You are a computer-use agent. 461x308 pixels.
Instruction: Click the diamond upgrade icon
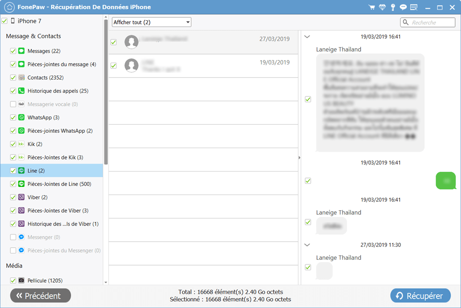point(382,7)
